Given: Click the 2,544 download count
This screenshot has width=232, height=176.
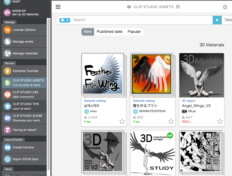Looking at the screenshot, I should click(93, 117).
